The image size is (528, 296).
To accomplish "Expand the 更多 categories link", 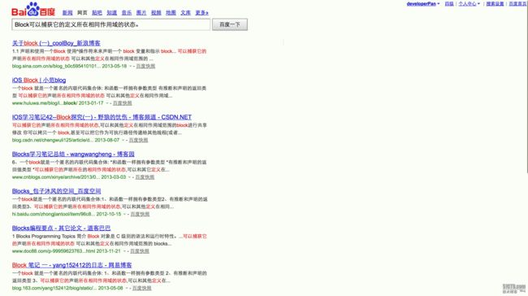I will tap(202, 13).
